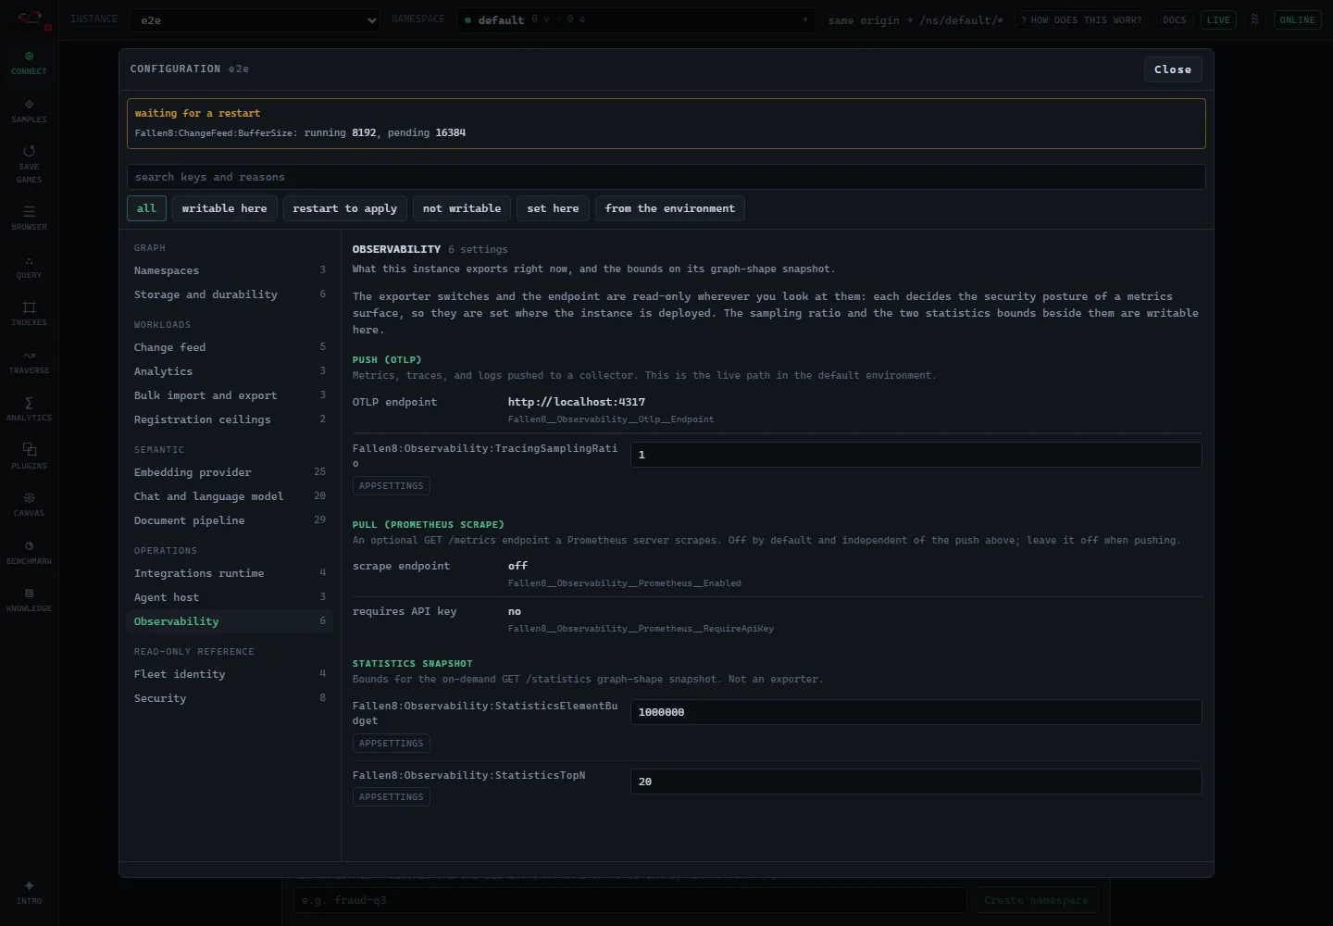Click Fallen8__Observability__Prometheus__Enabled variable name
Image resolution: width=1333 pixels, height=926 pixels.
click(625, 583)
